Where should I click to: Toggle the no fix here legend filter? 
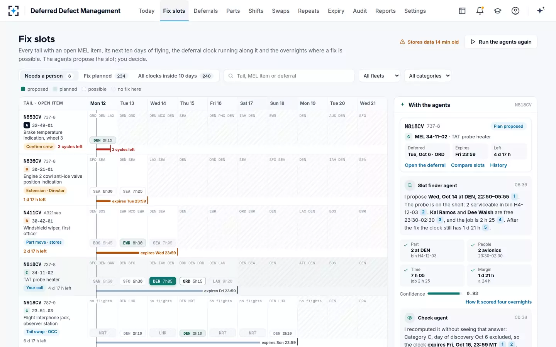tap(126, 89)
